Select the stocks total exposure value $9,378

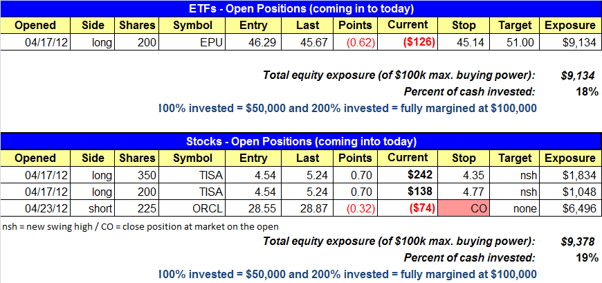pos(576,241)
